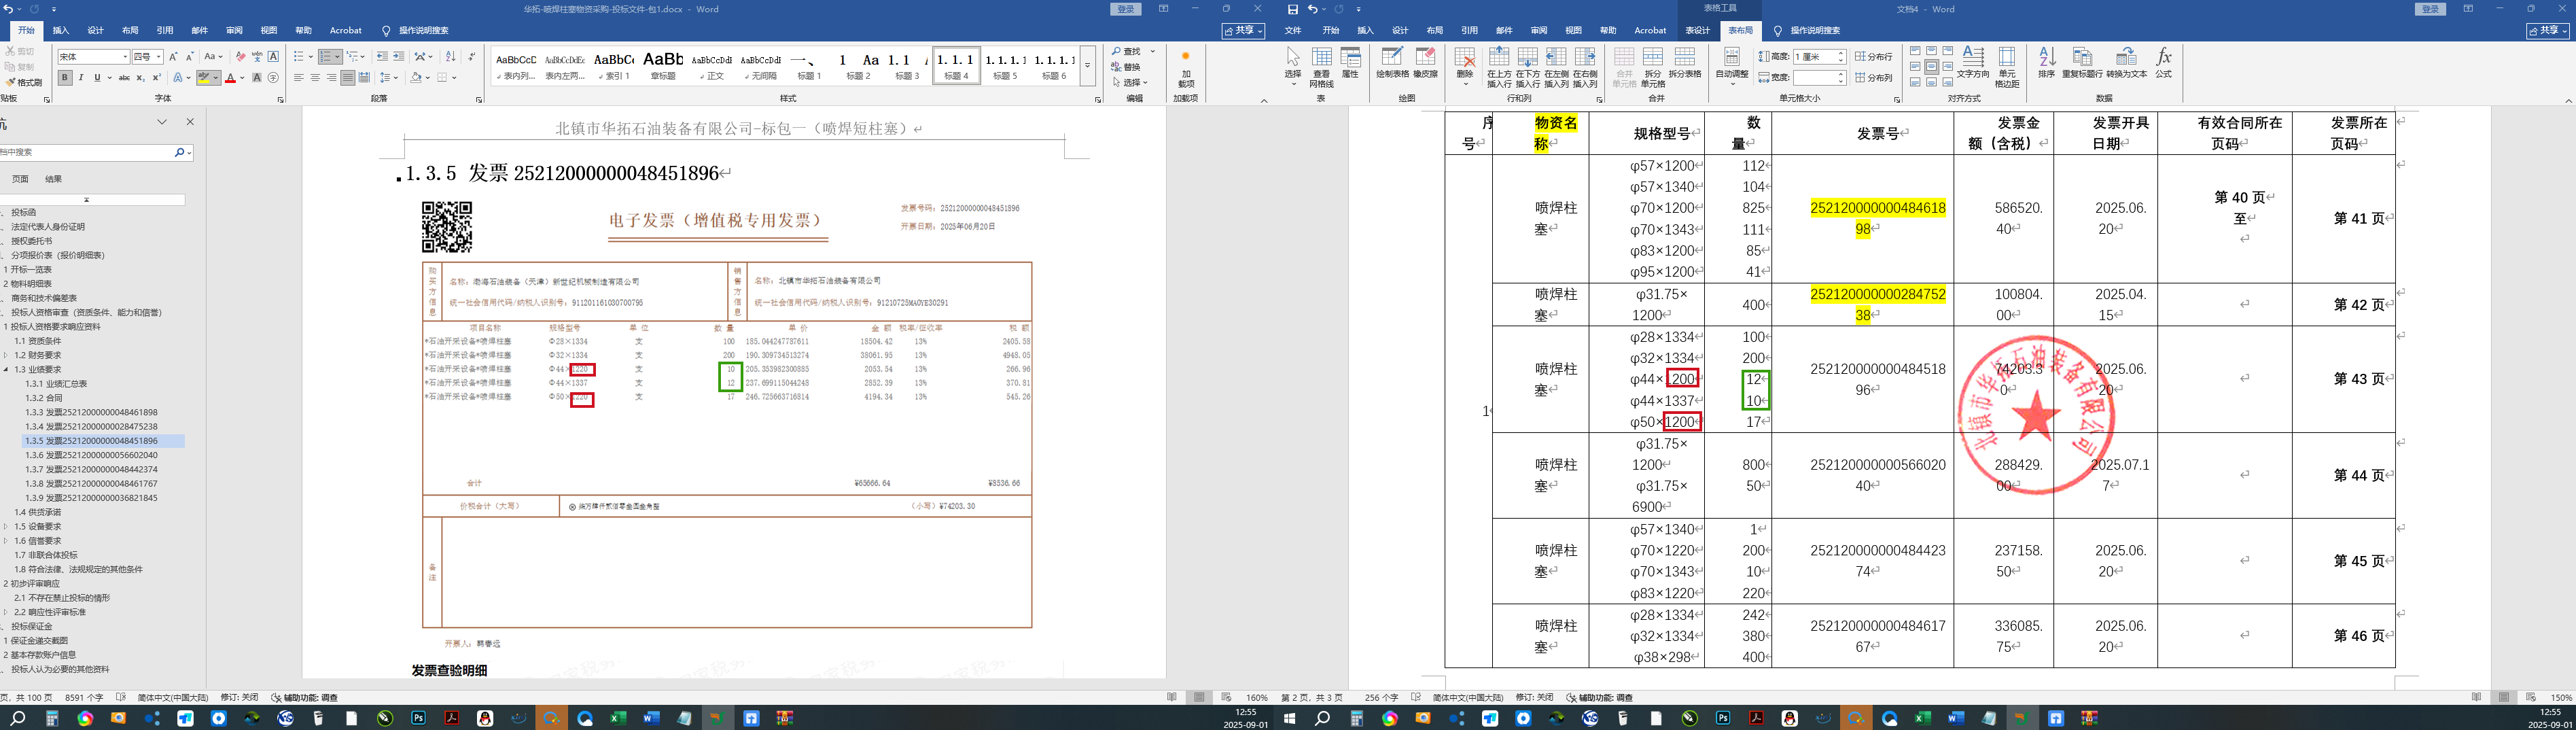Click the 替换 replace button
Screen dimensions: 2576x730
1126,67
